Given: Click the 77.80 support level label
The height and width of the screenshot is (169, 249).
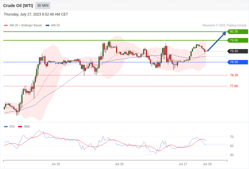Looking at the screenshot, I should (x=234, y=86).
